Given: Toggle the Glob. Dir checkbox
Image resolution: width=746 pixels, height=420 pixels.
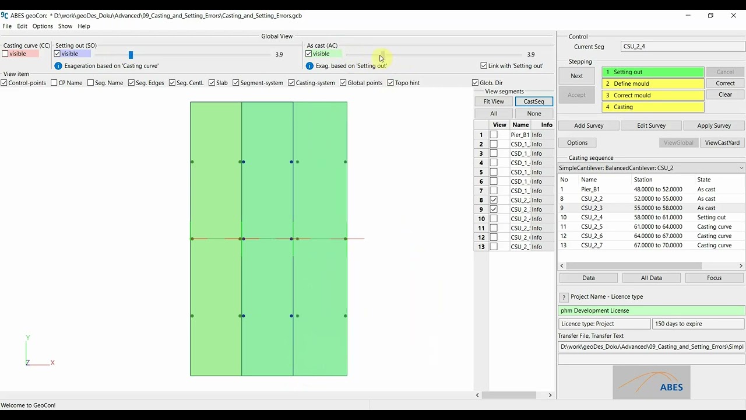Looking at the screenshot, I should [475, 83].
